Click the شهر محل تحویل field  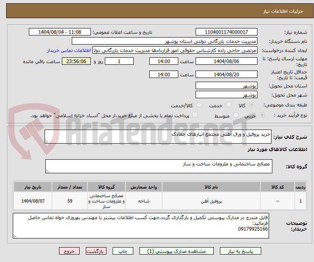point(226,94)
